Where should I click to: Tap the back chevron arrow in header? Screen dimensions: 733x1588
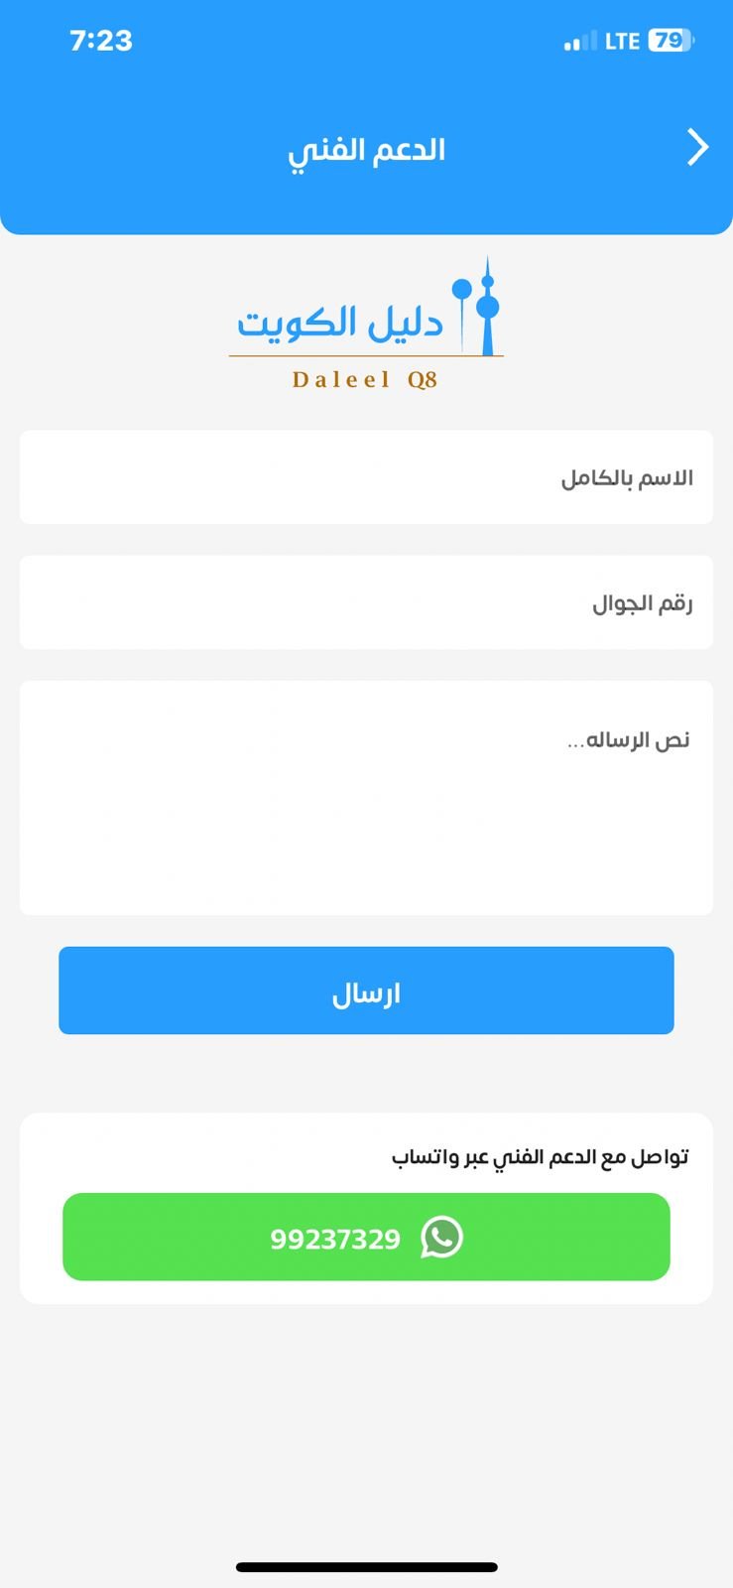698,148
